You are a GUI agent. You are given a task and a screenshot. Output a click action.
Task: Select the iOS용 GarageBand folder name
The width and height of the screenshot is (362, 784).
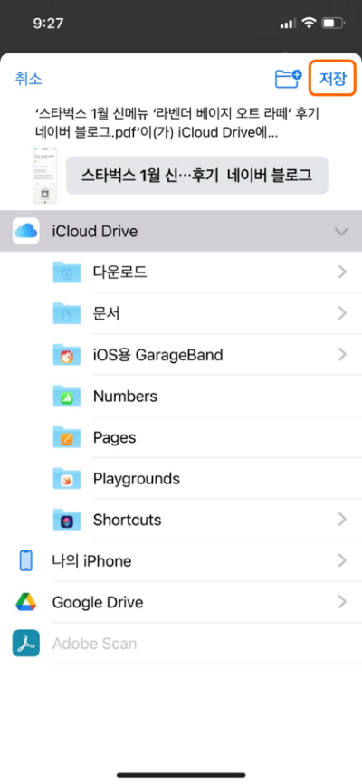click(158, 355)
